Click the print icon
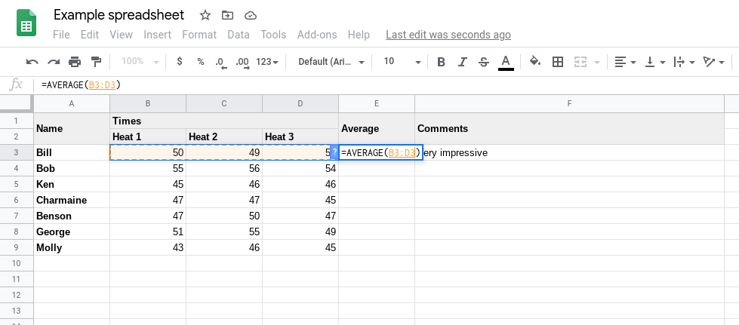 (x=75, y=62)
